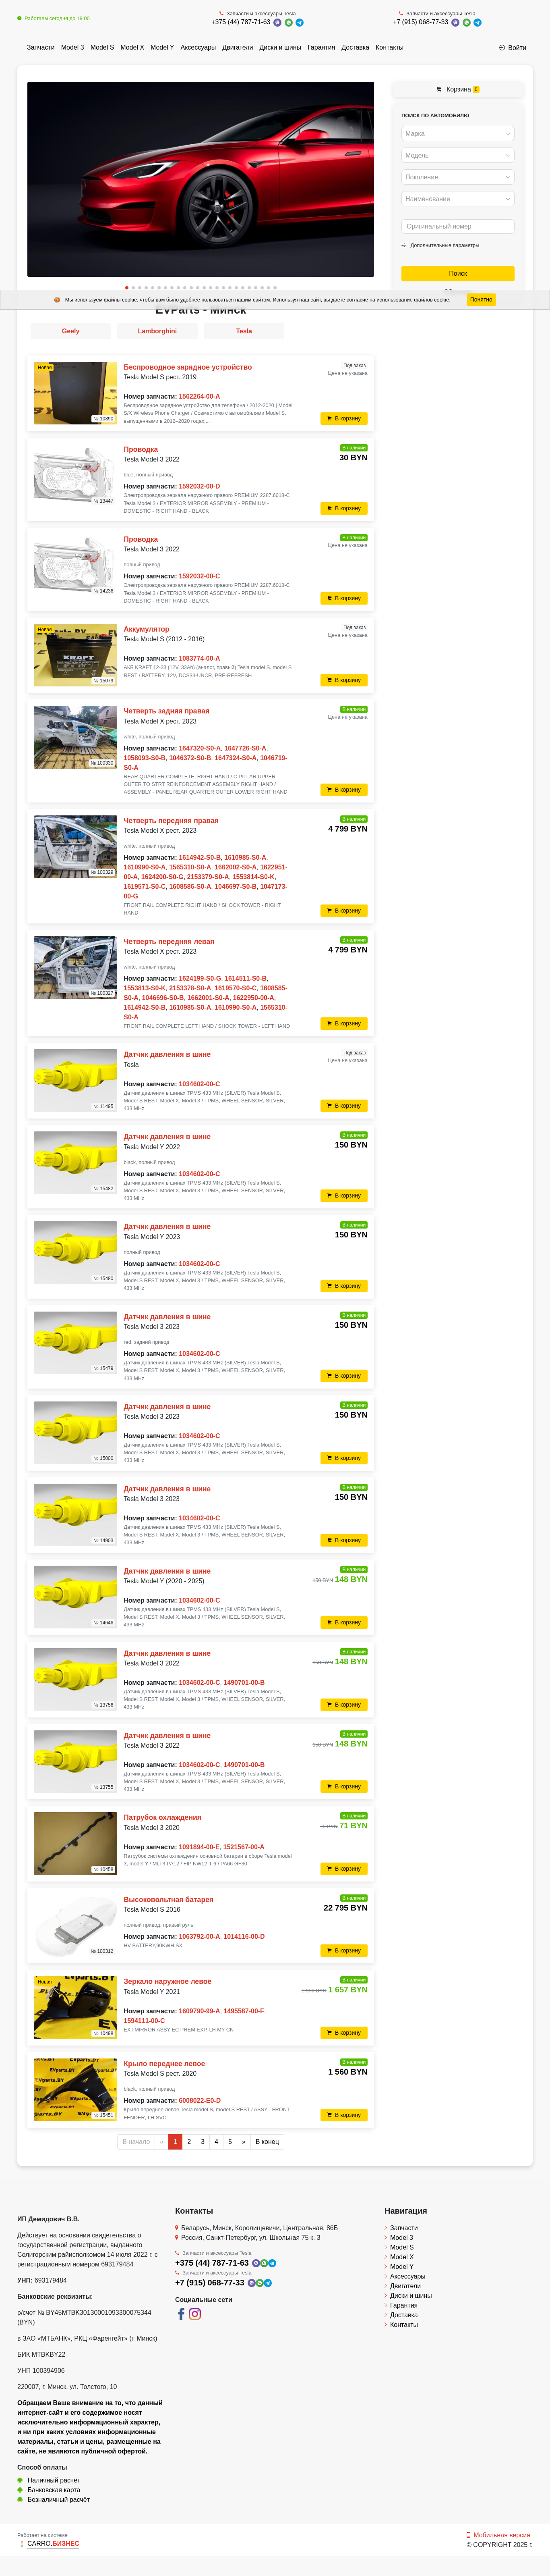Expand the Модель dropdown
Viewport: 550px width, 2576px height.
(458, 155)
